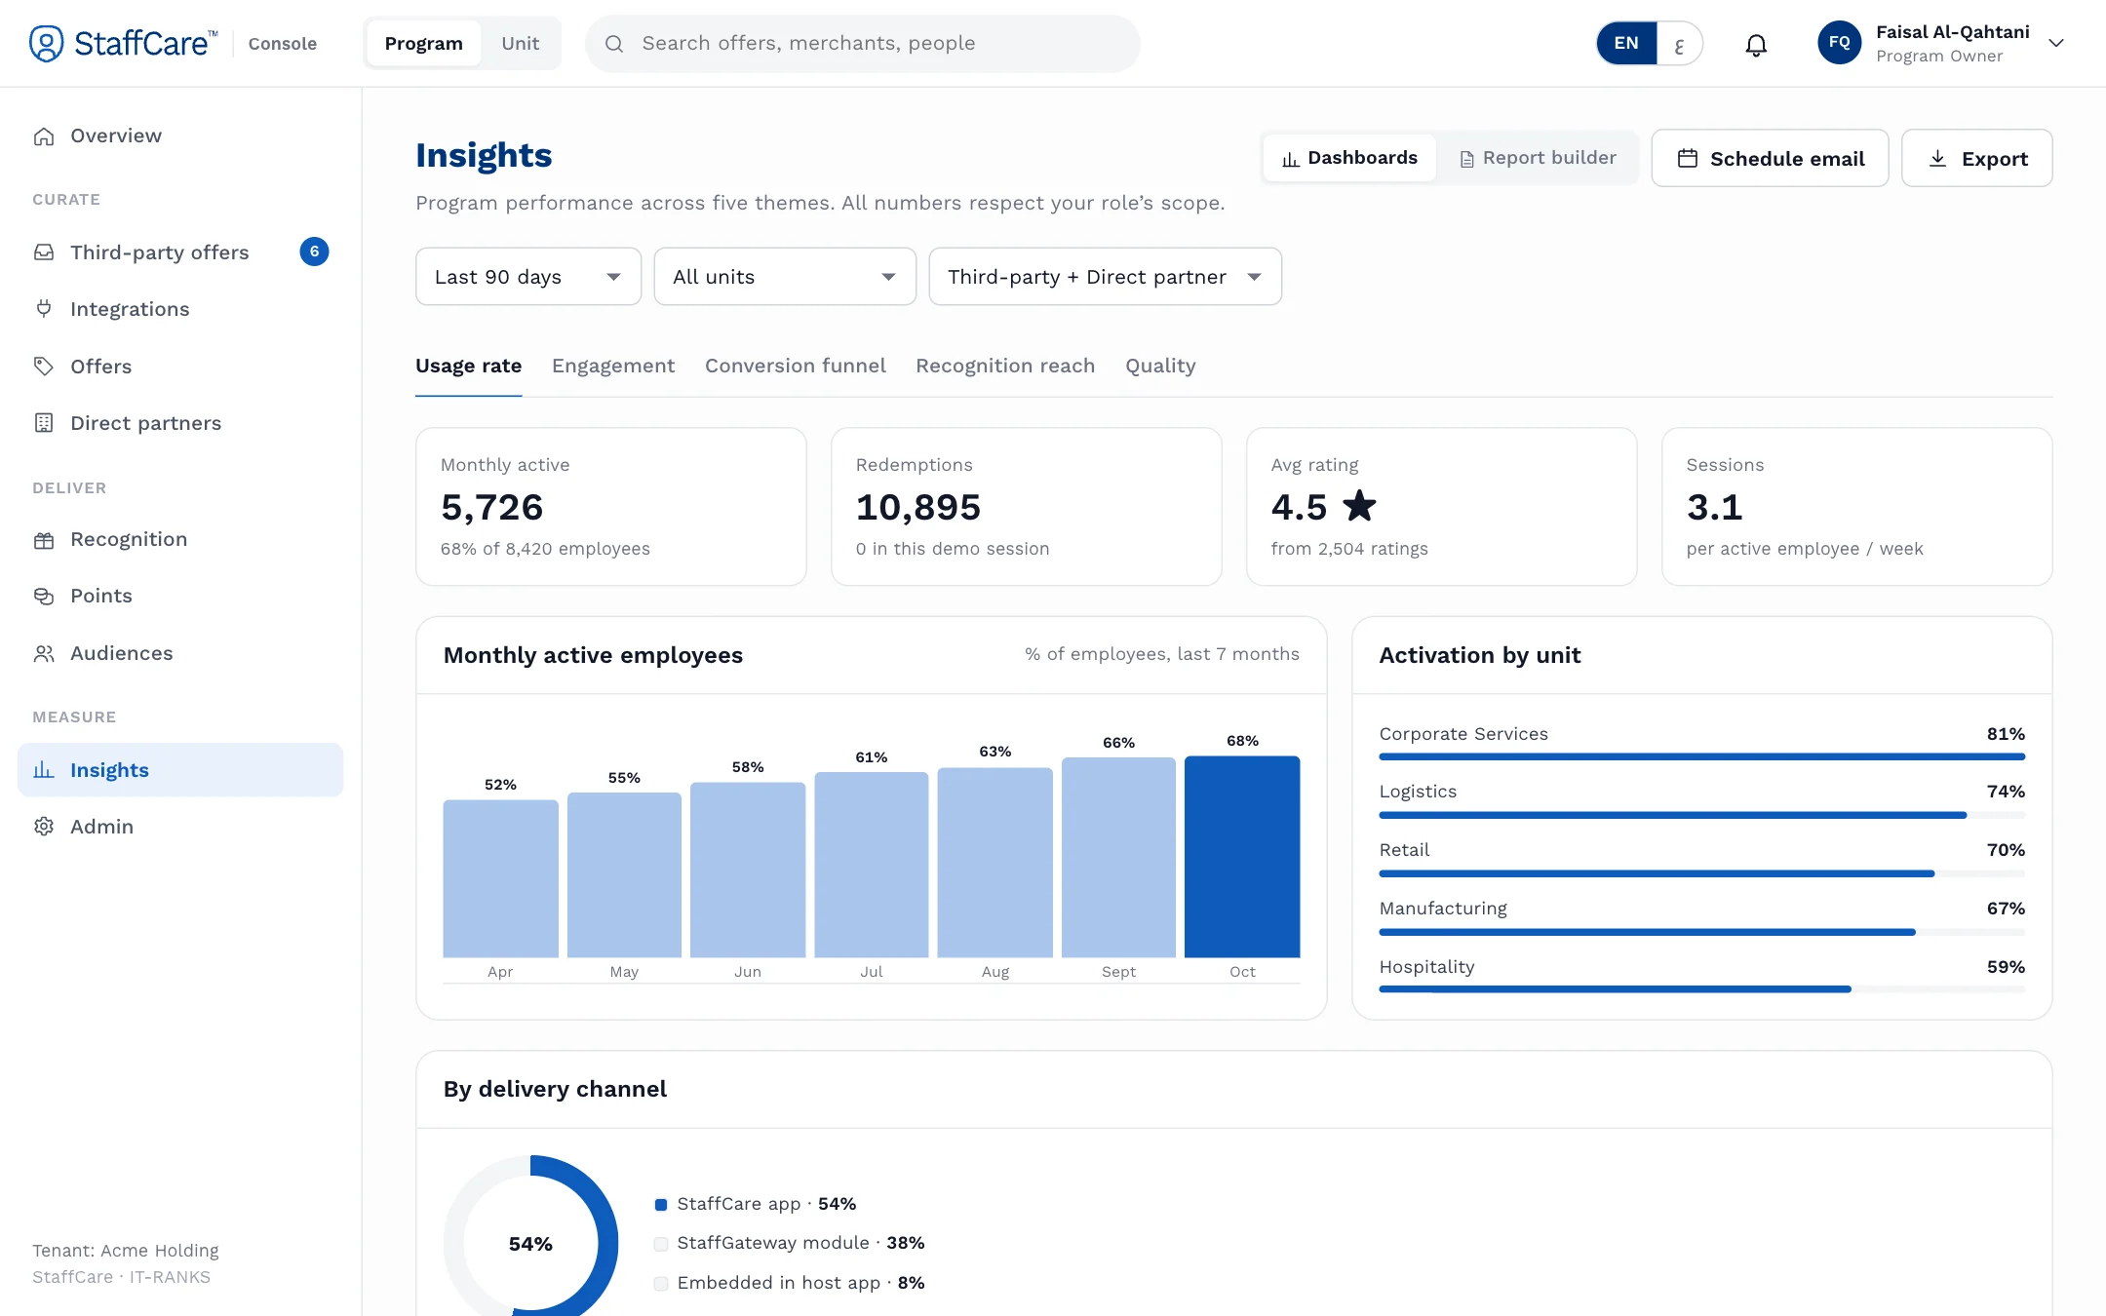Click the Audiences people icon

[44, 653]
